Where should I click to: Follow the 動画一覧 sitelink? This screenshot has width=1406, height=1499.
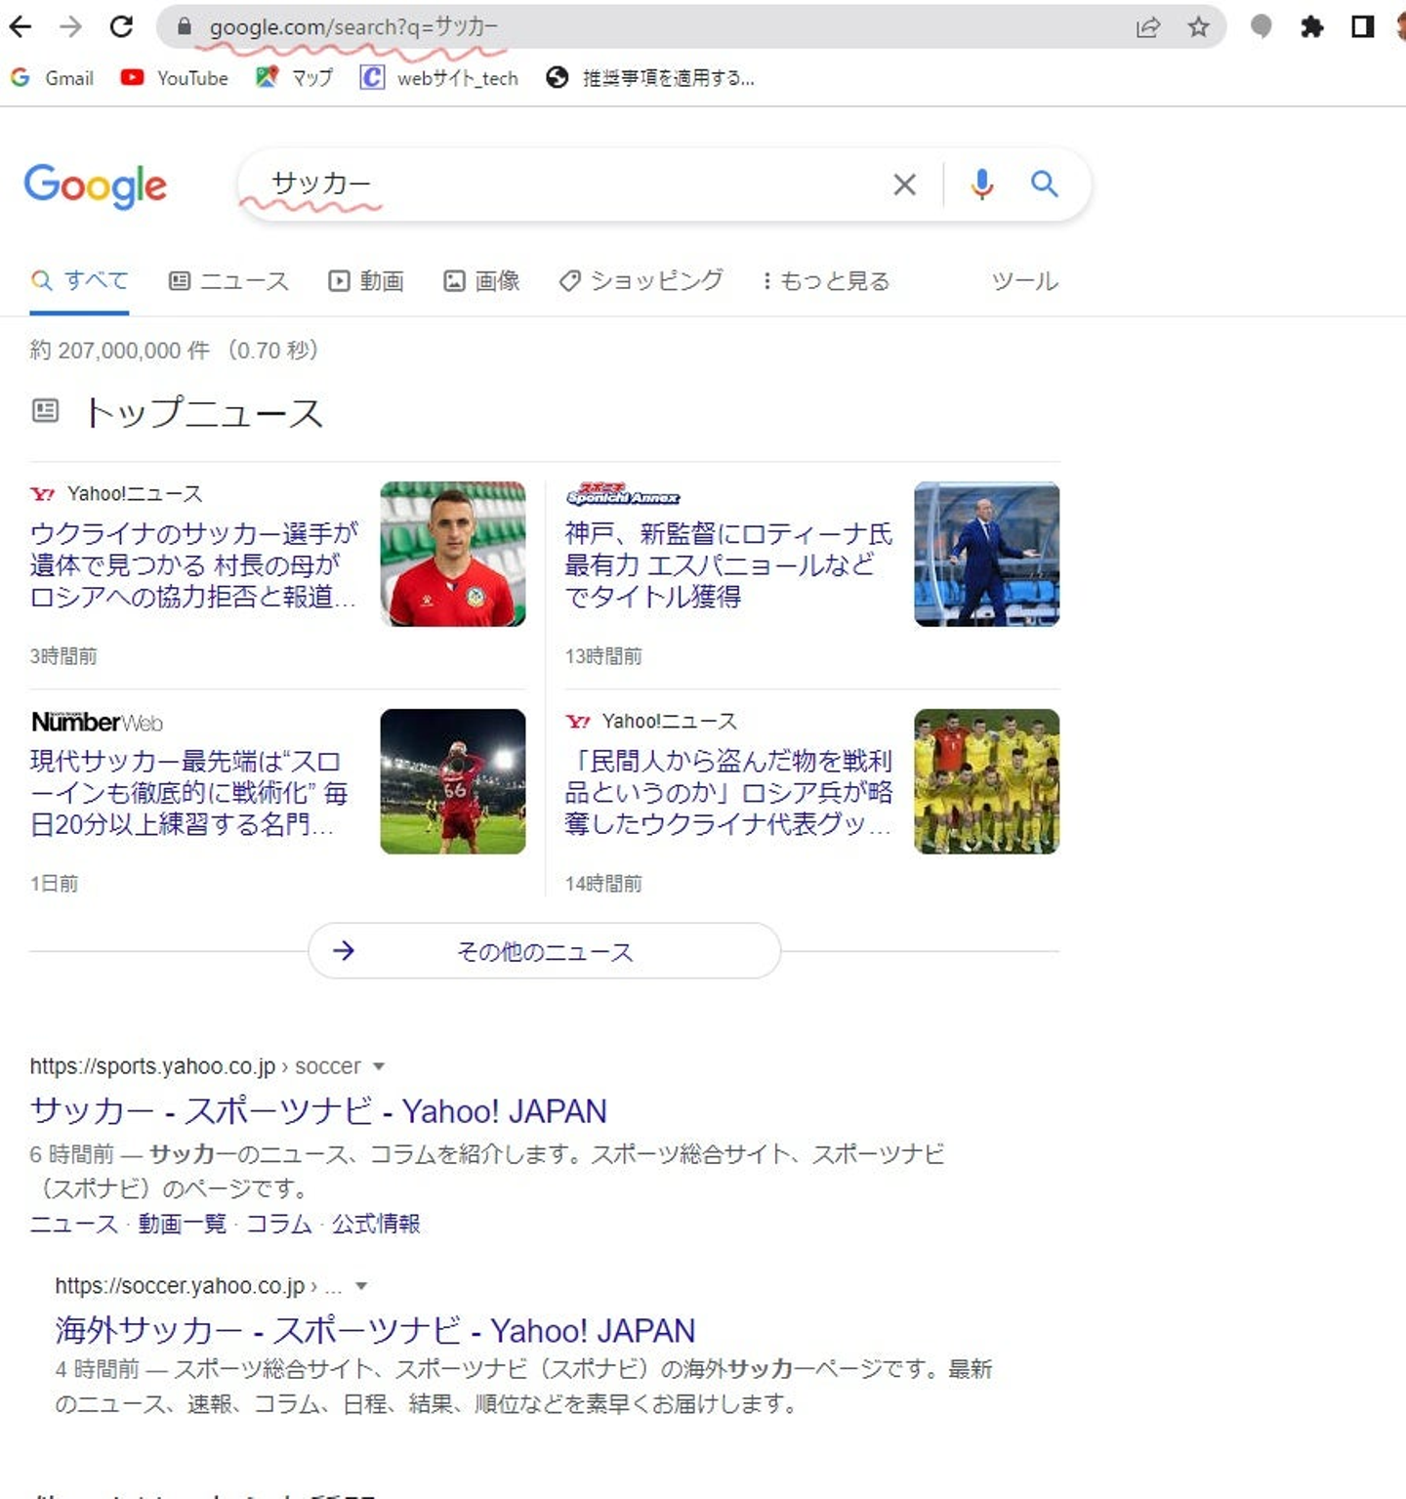pos(182,1224)
